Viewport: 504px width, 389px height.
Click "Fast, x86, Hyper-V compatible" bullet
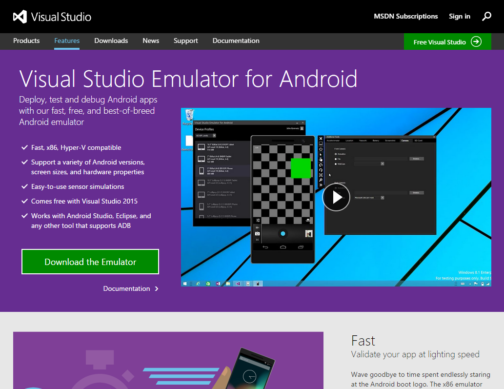coord(76,147)
